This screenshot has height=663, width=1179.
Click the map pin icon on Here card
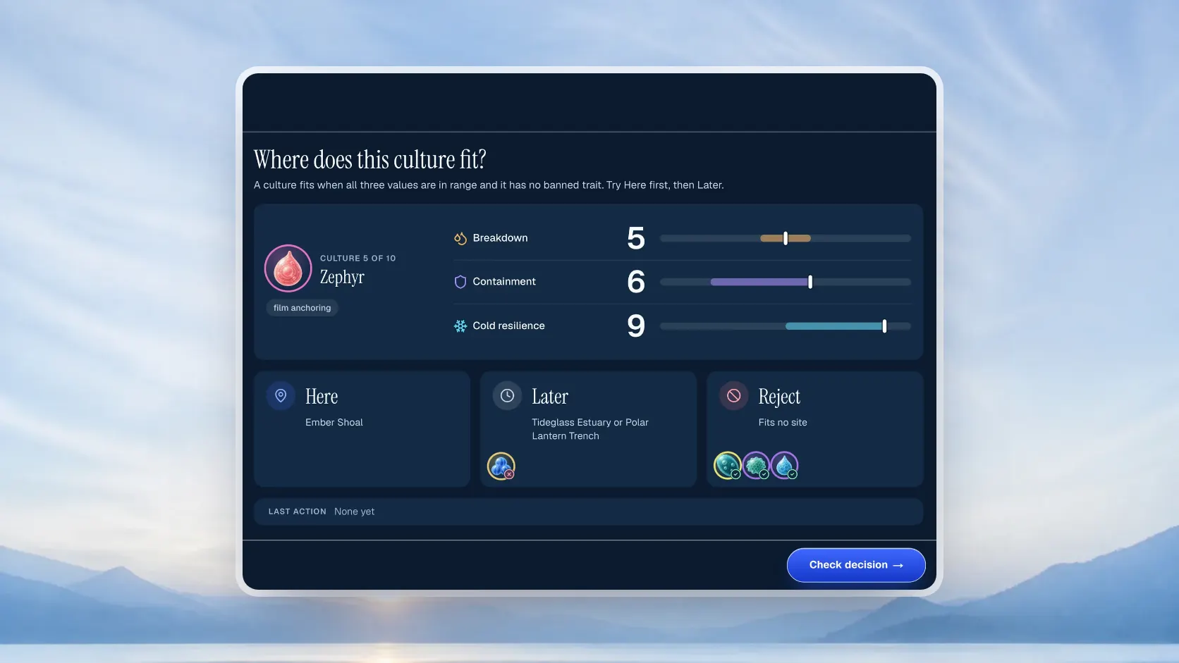[281, 396]
